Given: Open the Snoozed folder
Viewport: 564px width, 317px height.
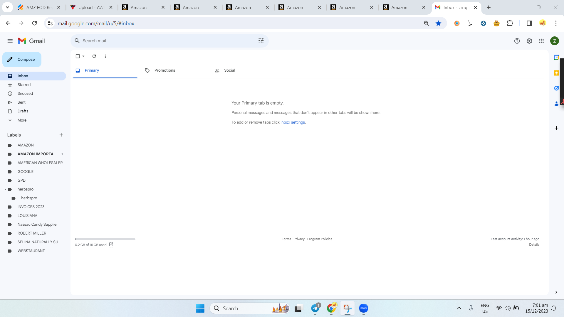Looking at the screenshot, I should point(33,93).
